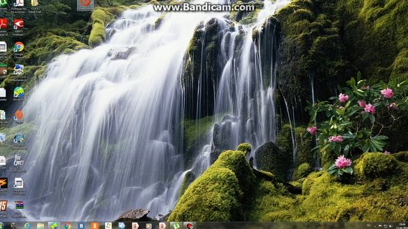
Task: Open the blue speaker taskbar icon
Action: point(122,226)
